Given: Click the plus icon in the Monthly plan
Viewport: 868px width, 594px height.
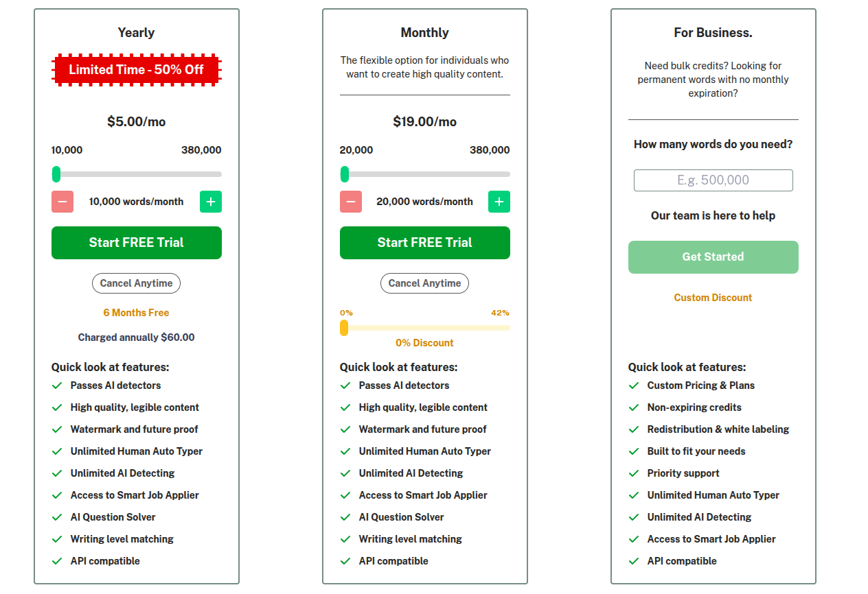Looking at the screenshot, I should point(499,202).
